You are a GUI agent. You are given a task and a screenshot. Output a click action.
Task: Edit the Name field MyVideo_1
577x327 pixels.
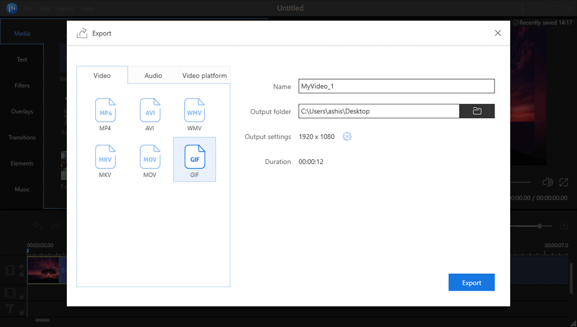396,86
